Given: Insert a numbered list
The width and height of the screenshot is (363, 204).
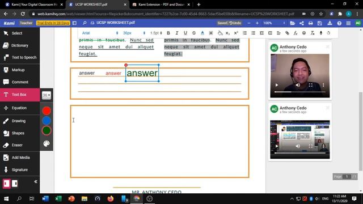Looking at the screenshot, I should 244,33.
